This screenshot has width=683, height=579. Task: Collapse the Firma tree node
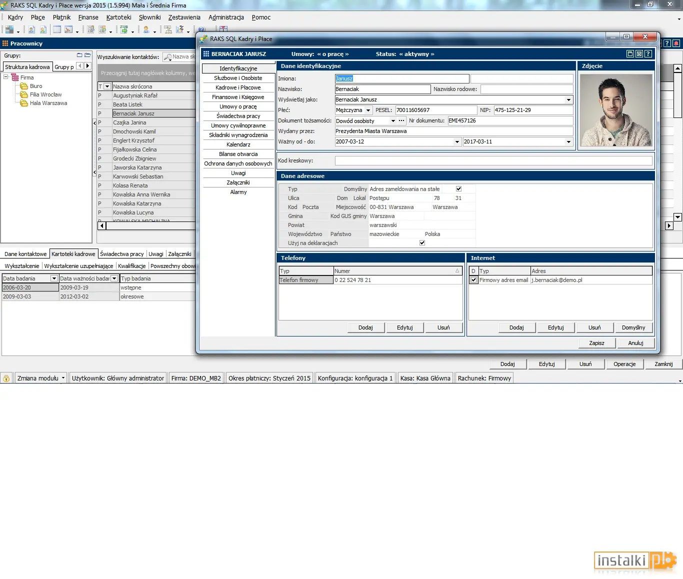tap(6, 77)
